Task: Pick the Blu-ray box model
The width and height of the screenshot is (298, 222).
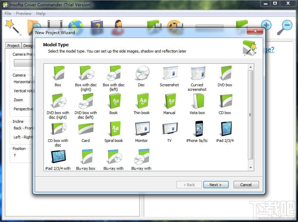Action: [86, 159]
